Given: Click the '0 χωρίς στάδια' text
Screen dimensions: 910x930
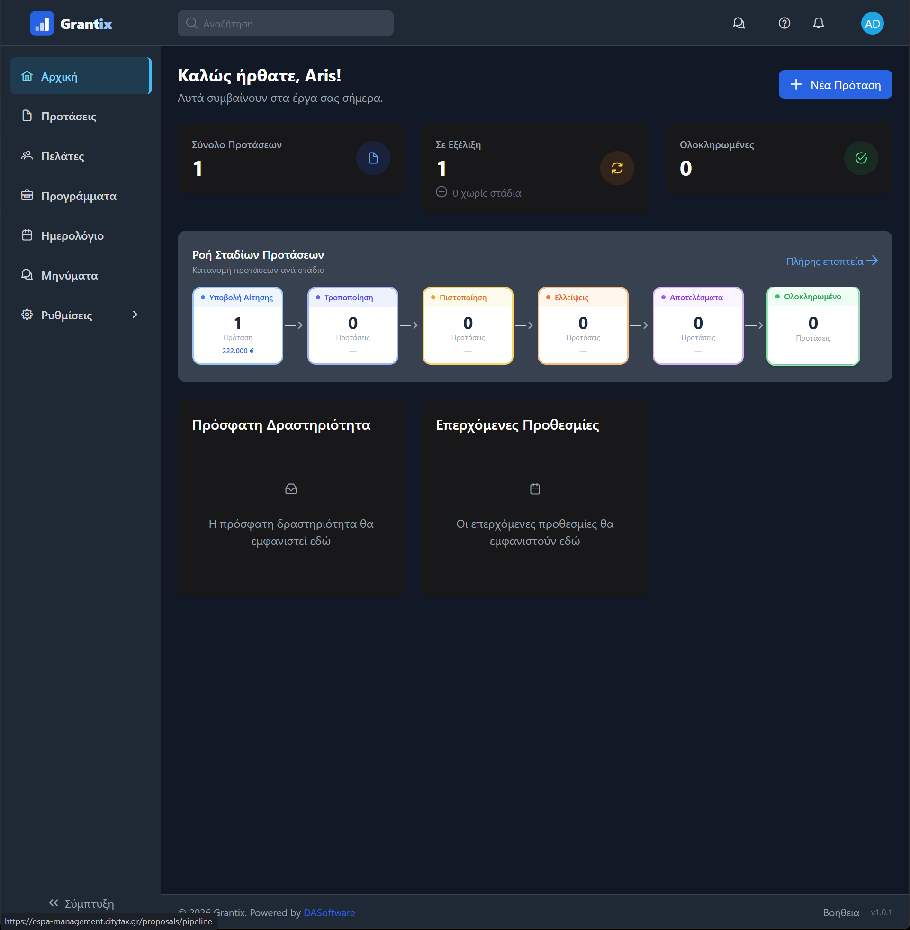Looking at the screenshot, I should click(487, 193).
